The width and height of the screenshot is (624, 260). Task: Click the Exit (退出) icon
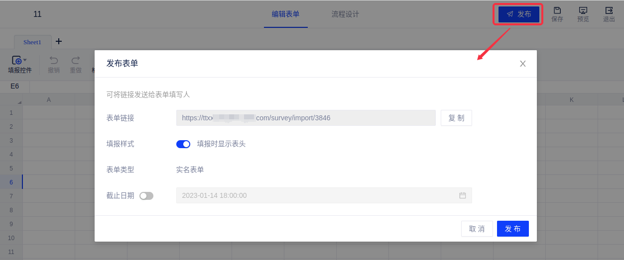point(609,11)
